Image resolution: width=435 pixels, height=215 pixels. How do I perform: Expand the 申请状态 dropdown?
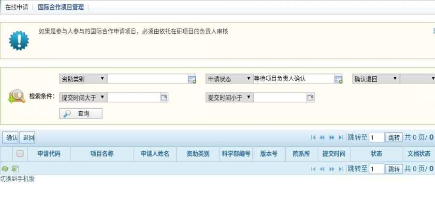click(230, 79)
